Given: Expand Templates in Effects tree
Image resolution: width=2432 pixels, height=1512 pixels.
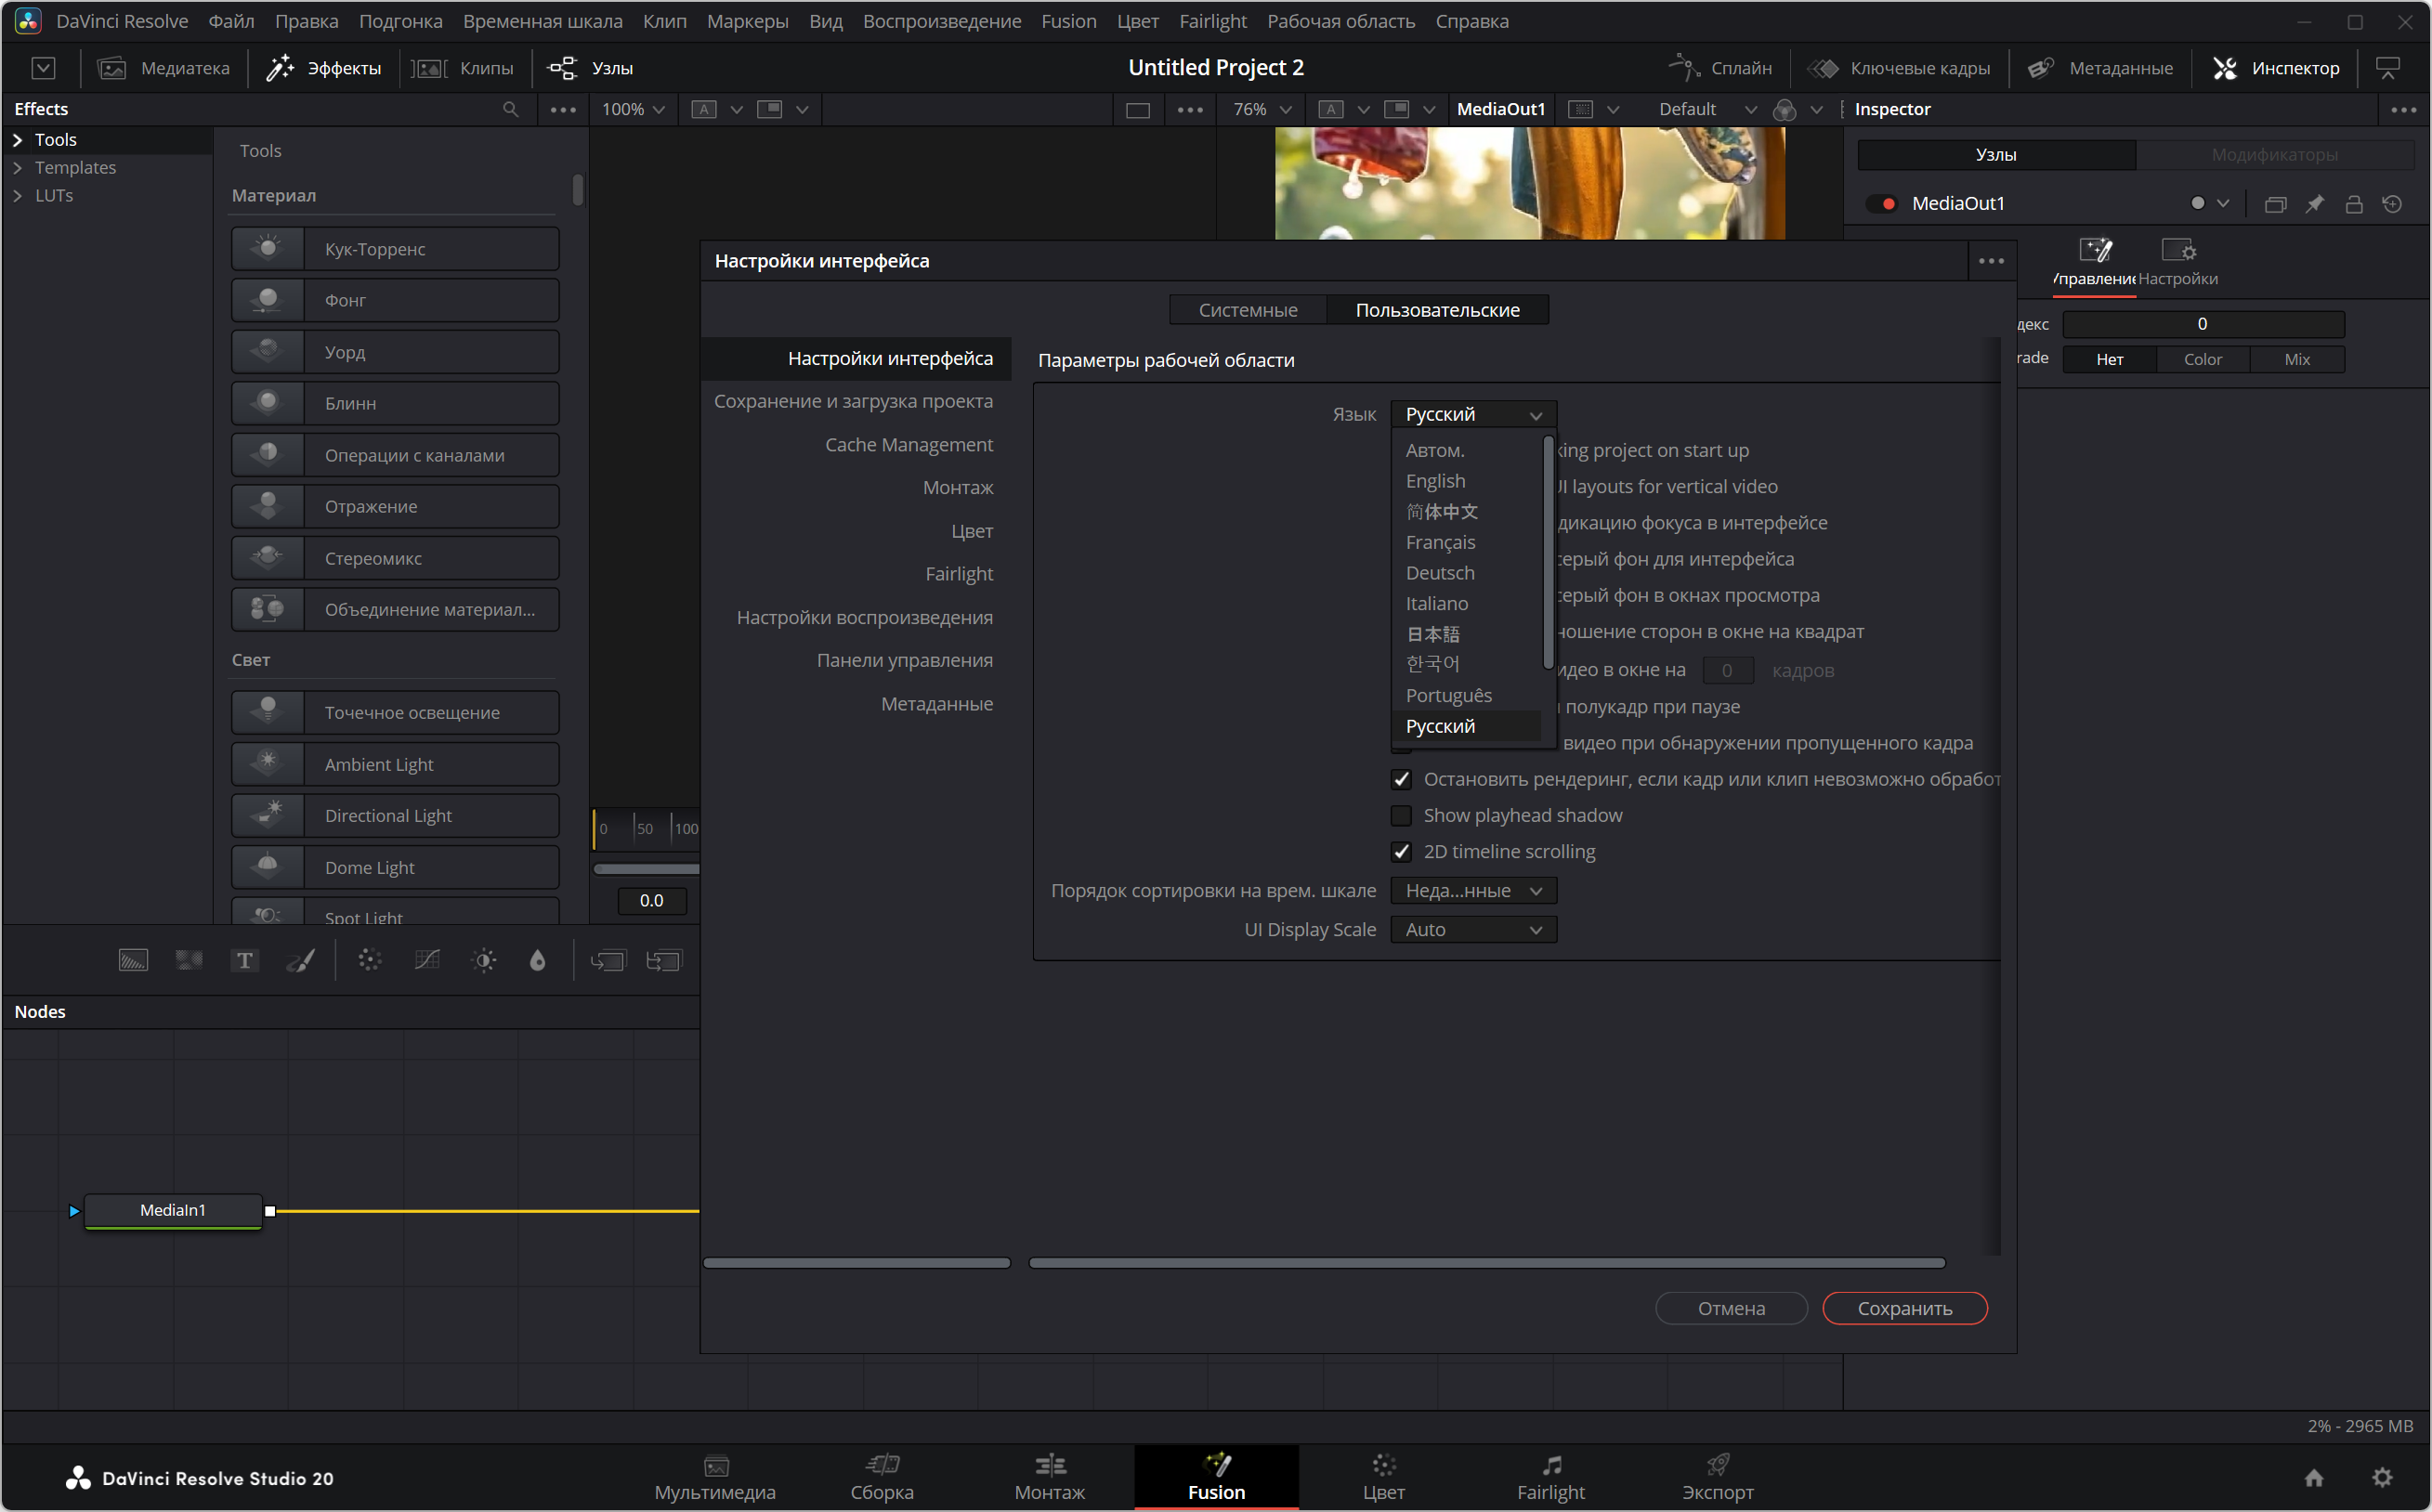Looking at the screenshot, I should tap(18, 168).
